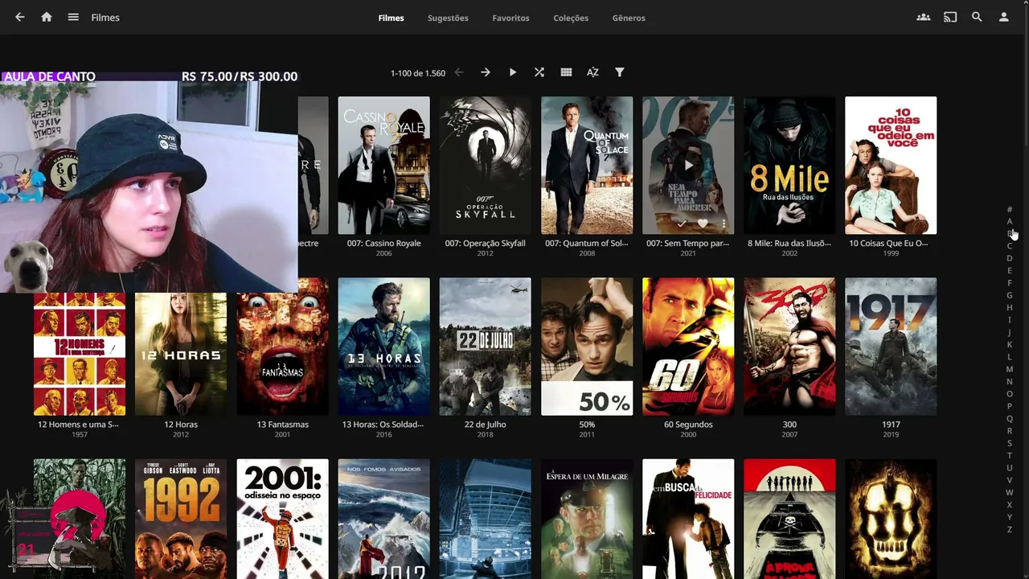Click the "007: Cassino Royale" title link

(x=384, y=243)
